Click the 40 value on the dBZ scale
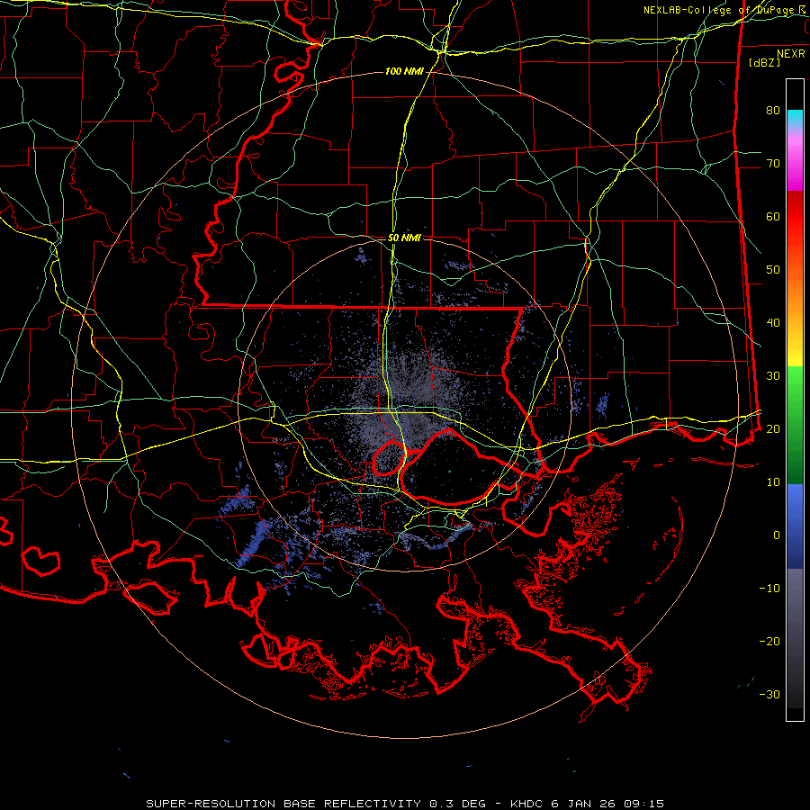This screenshot has width=810, height=810. point(773,323)
